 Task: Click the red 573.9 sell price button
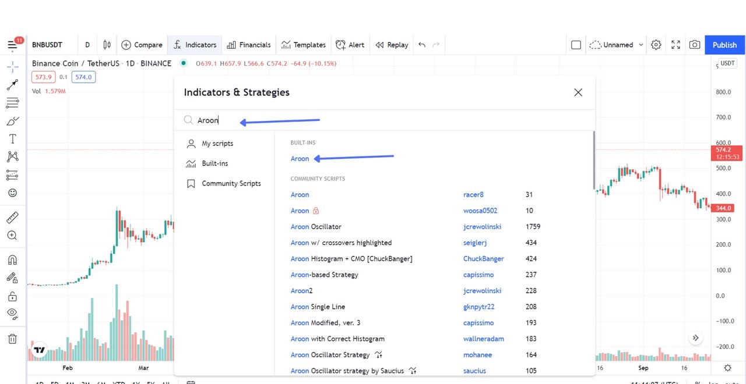(43, 77)
